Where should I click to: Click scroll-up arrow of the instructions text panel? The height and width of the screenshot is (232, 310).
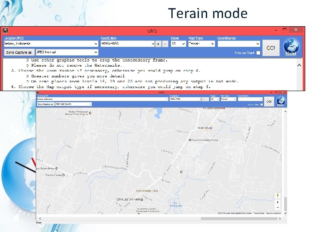pos(299,65)
